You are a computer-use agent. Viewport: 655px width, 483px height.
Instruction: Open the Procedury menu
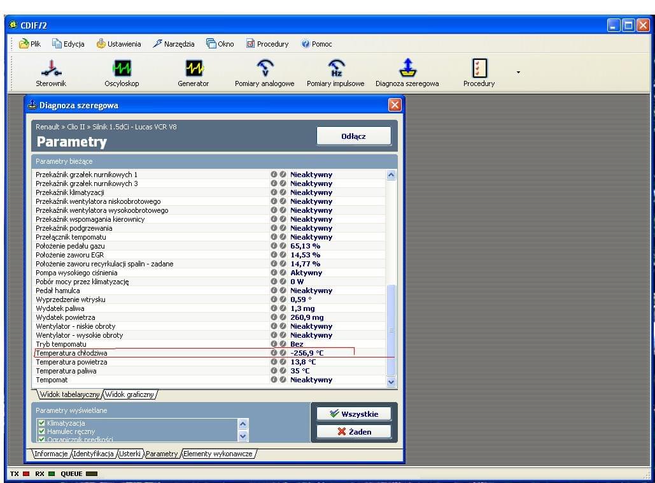(x=267, y=44)
